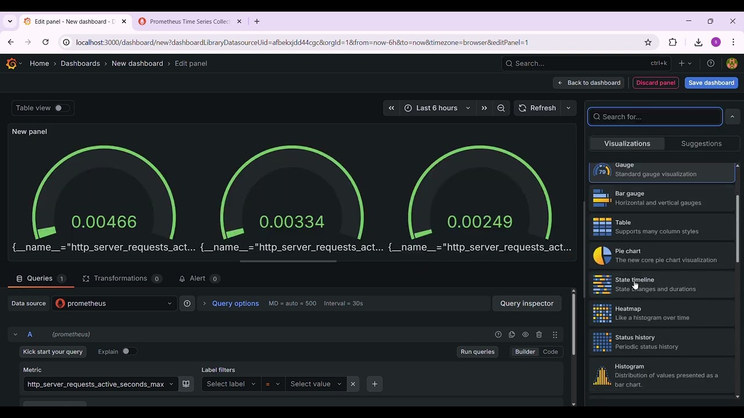Select the Heatmap visualization
Viewport: 744px width, 418px height.
pyautogui.click(x=662, y=313)
